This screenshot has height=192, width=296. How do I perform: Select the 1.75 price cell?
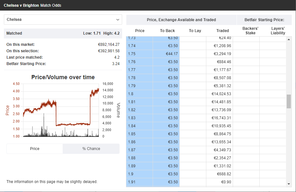click(x=139, y=54)
